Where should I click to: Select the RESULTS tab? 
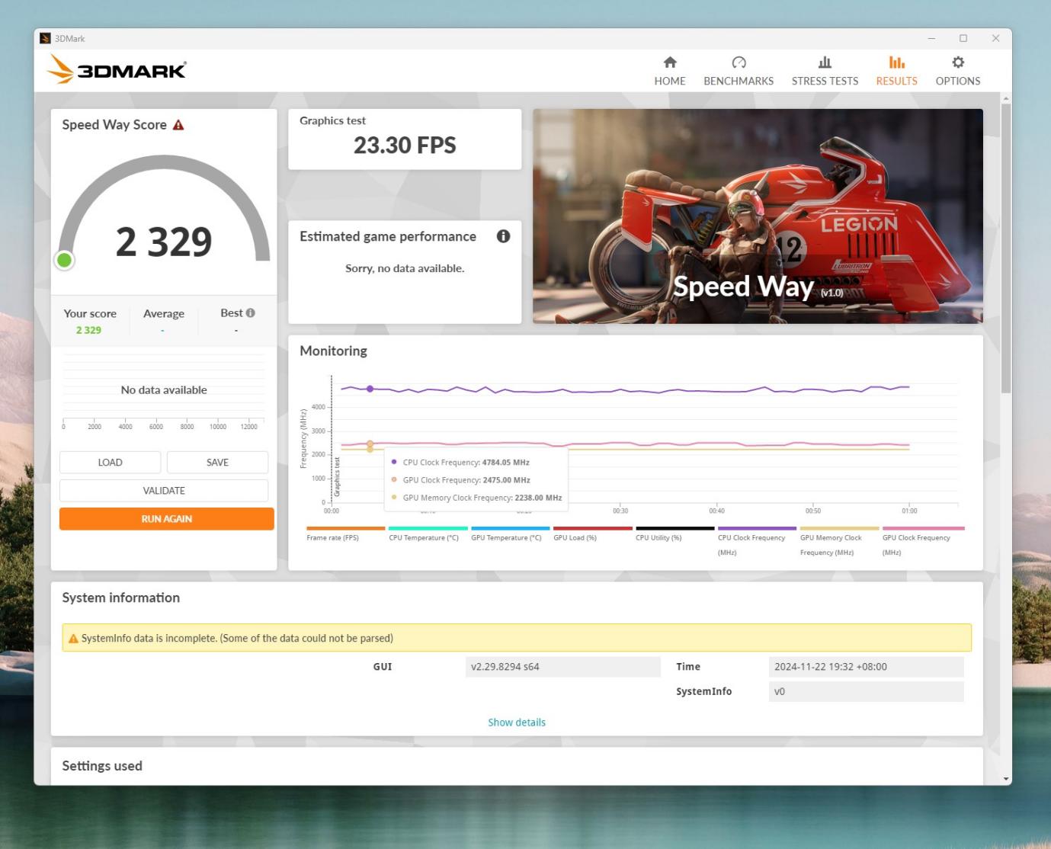click(896, 71)
